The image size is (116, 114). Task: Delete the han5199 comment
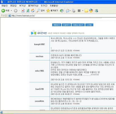point(76,94)
